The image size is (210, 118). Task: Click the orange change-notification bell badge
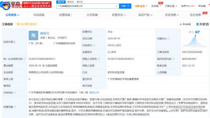pos(27,24)
